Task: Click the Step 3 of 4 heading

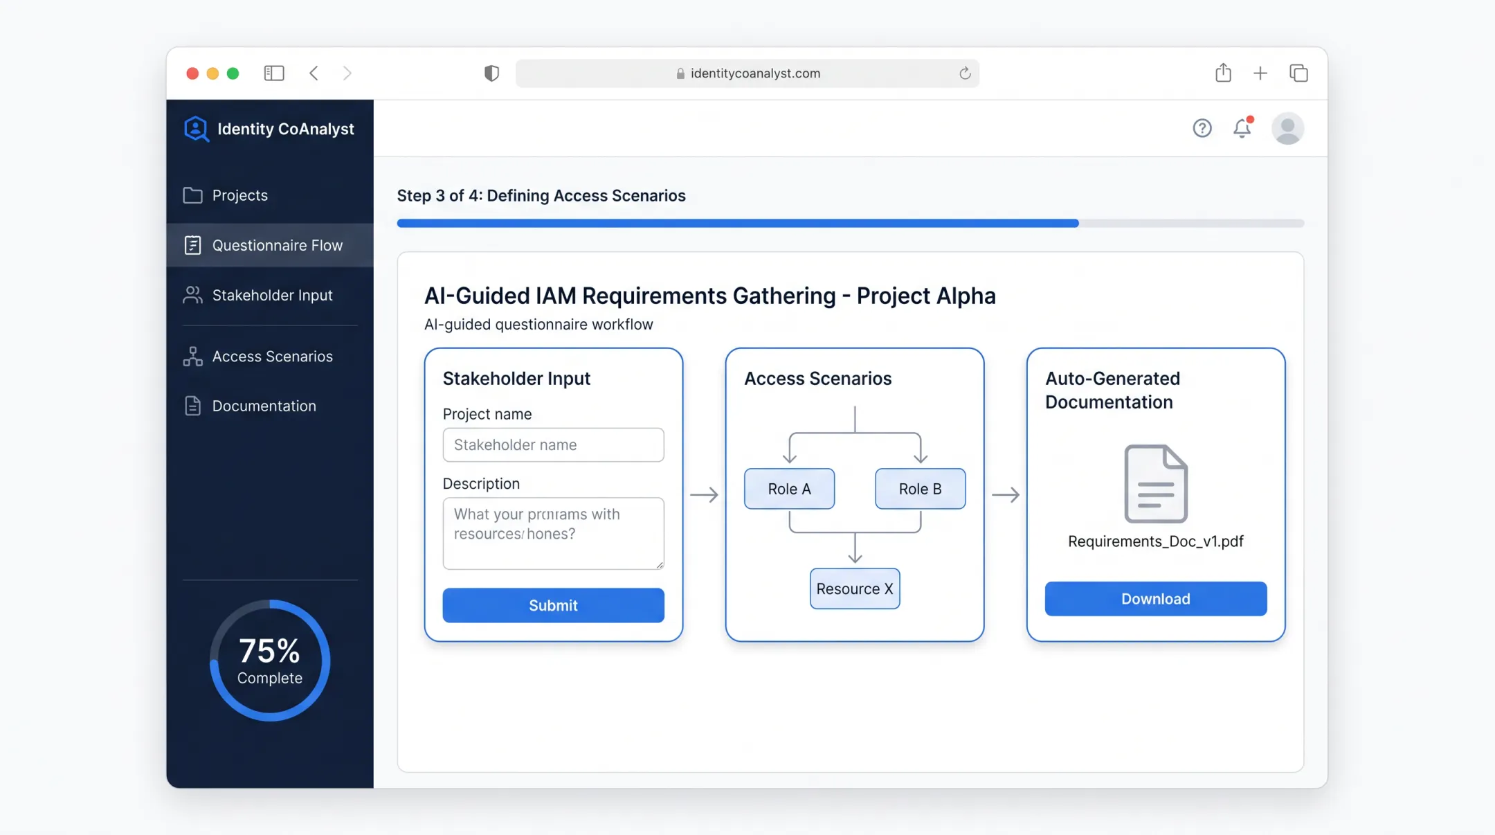Action: [541, 196]
